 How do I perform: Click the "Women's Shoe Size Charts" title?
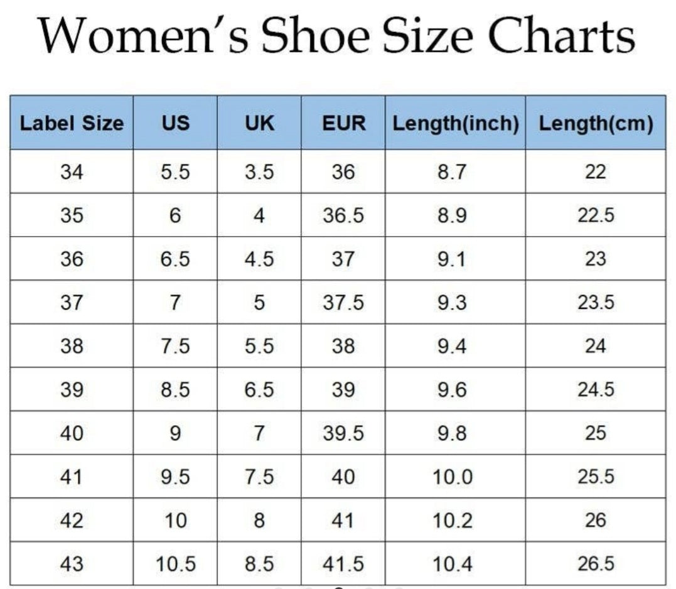click(337, 36)
